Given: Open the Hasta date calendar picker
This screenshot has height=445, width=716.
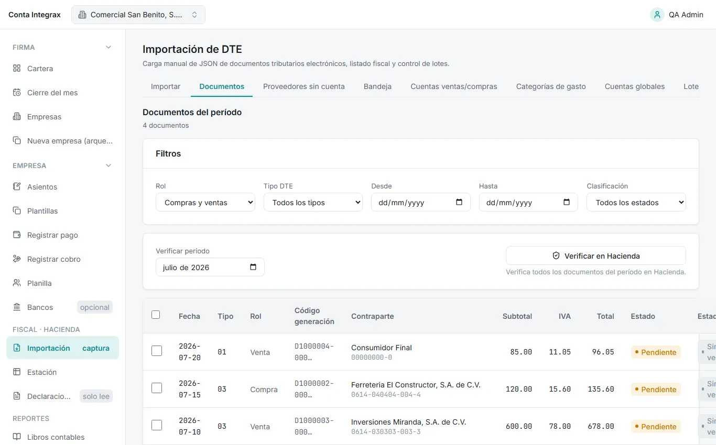Looking at the screenshot, I should point(567,202).
